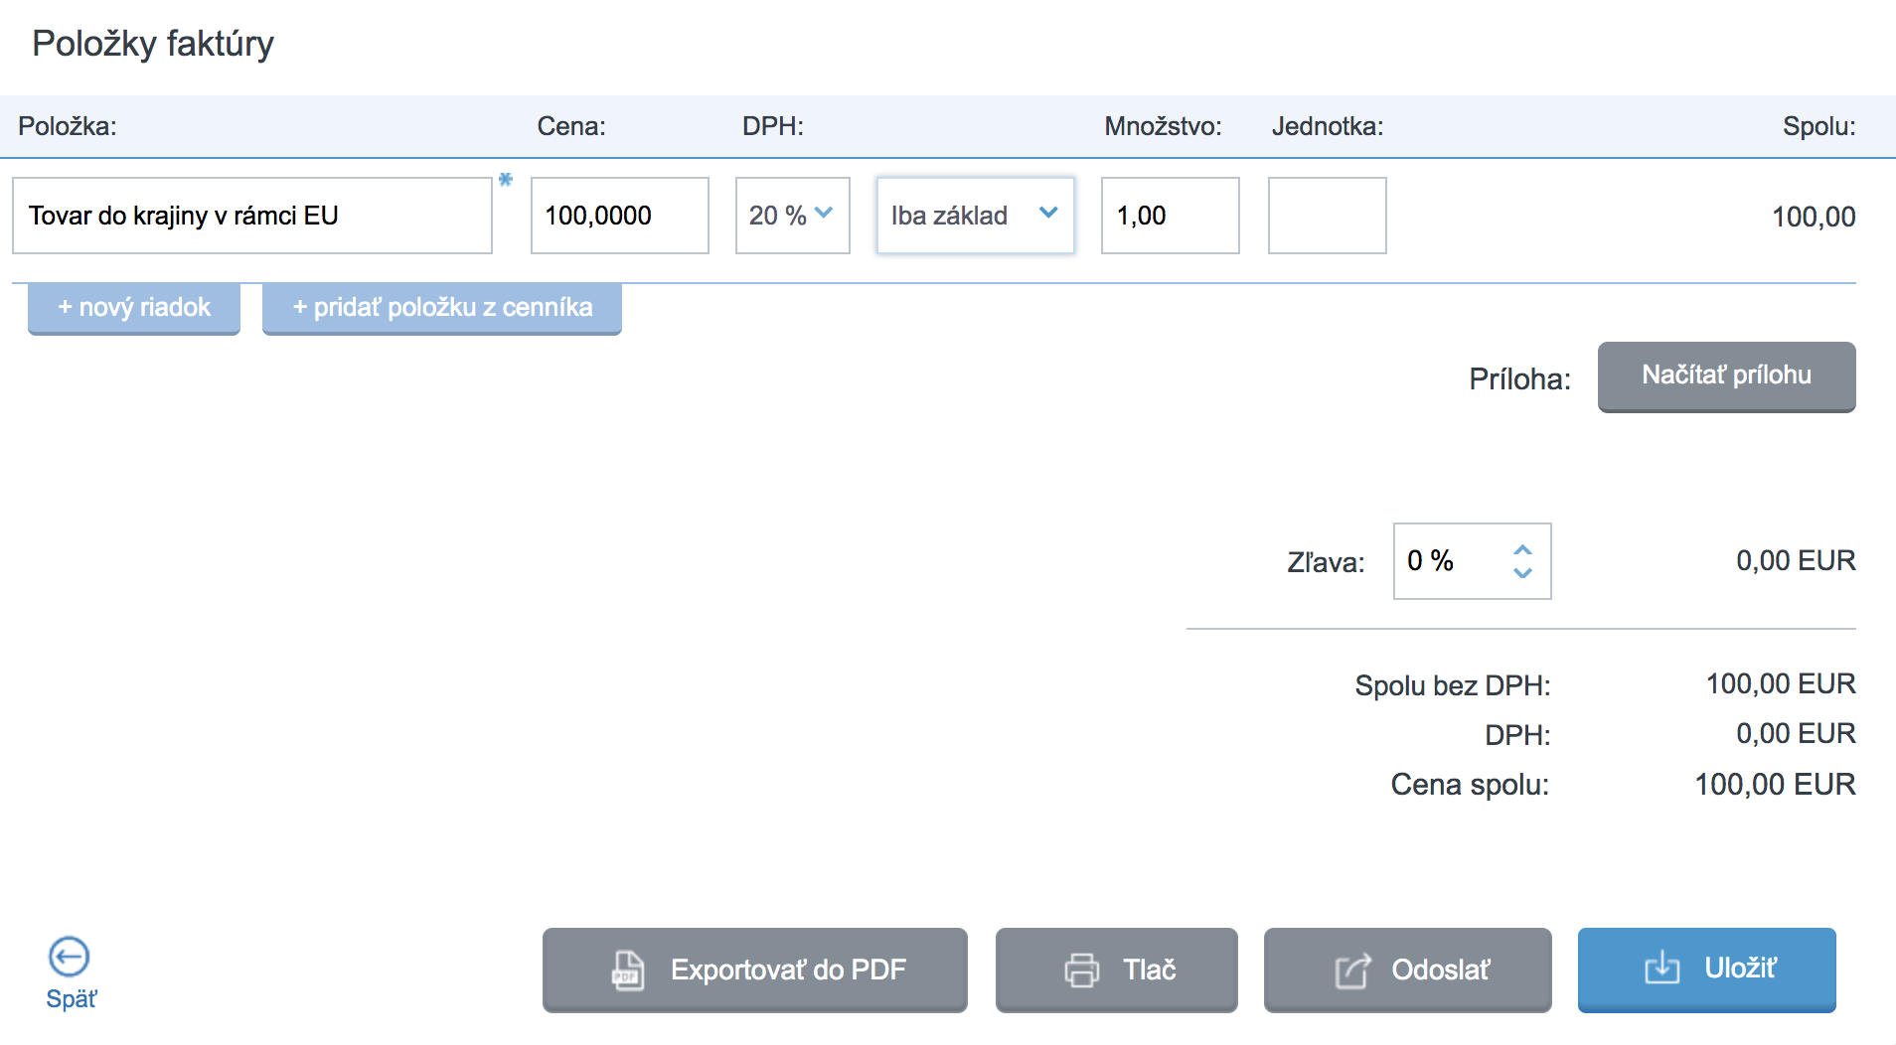Go back via the Späť link
1896x1045 pixels.
click(72, 999)
